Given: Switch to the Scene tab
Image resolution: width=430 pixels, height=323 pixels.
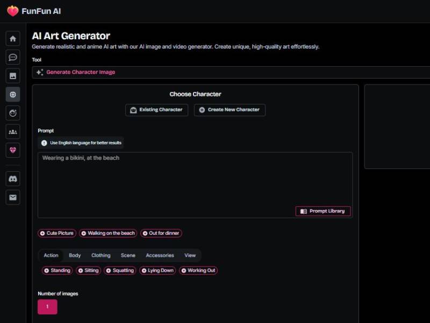Looking at the screenshot, I should 128,255.
